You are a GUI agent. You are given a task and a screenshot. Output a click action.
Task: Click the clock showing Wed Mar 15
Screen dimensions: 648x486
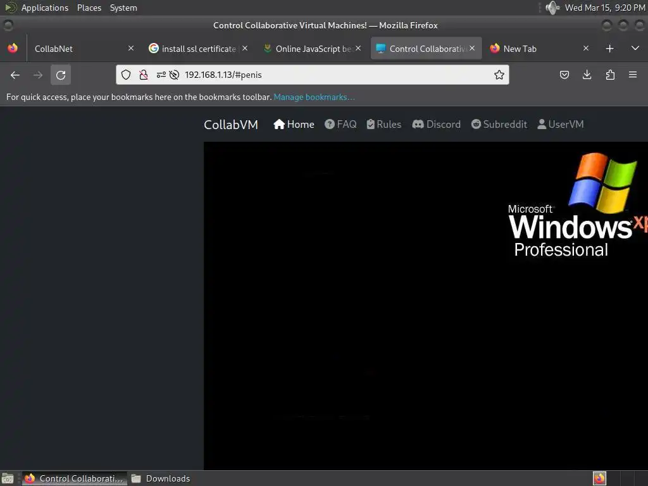pyautogui.click(x=605, y=8)
